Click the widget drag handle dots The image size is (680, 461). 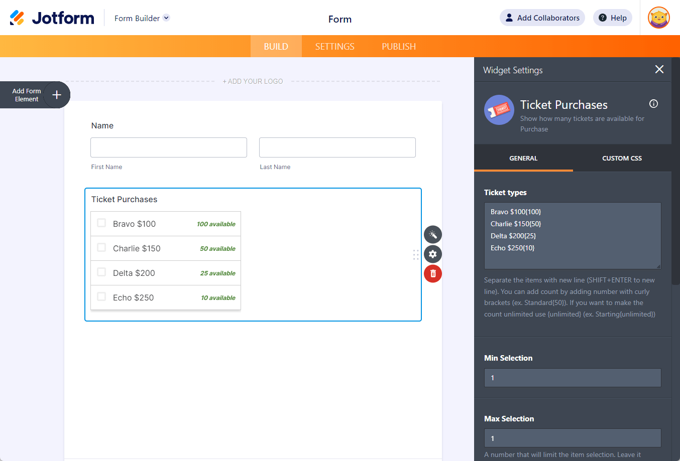[416, 254]
